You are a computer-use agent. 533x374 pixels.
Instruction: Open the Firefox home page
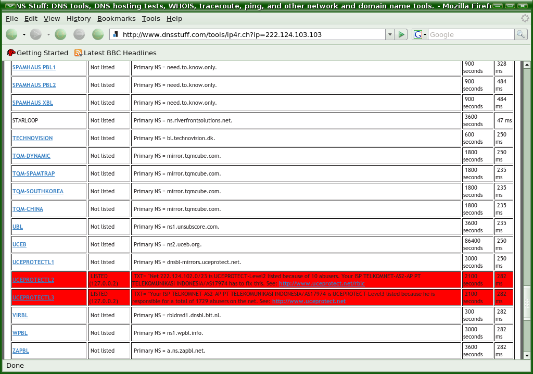tap(98, 34)
